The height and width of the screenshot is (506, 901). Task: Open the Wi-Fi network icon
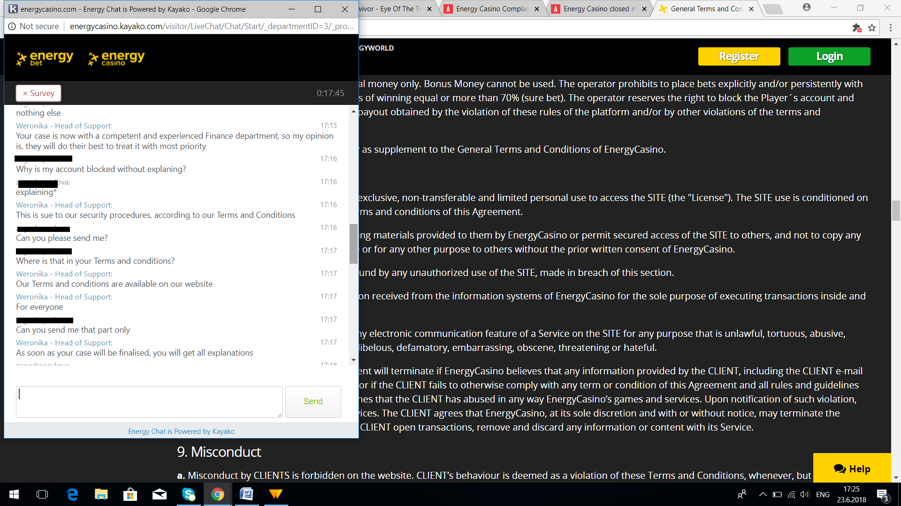(792, 494)
